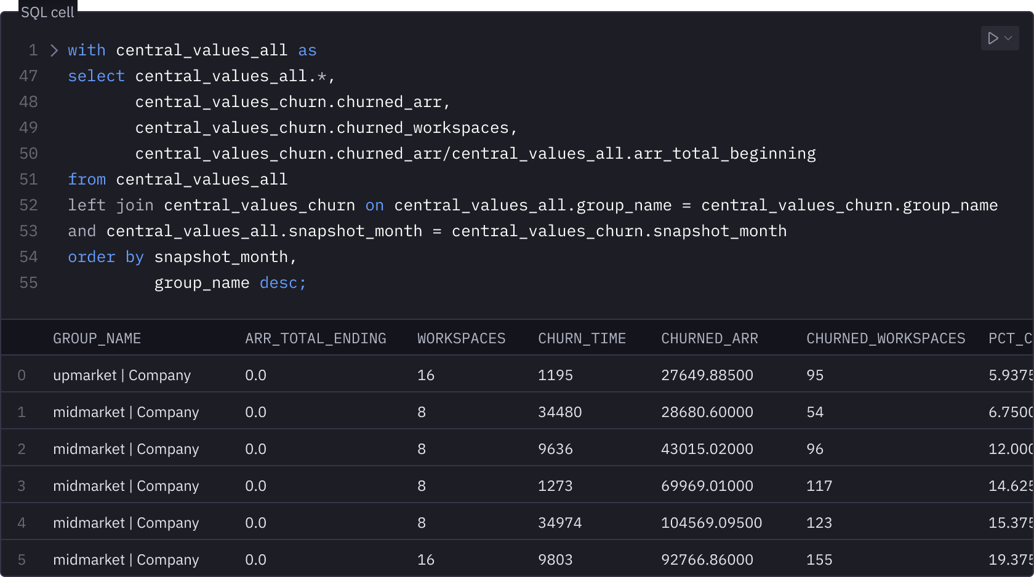Sort by the GROUP_NAME column header

click(97, 338)
